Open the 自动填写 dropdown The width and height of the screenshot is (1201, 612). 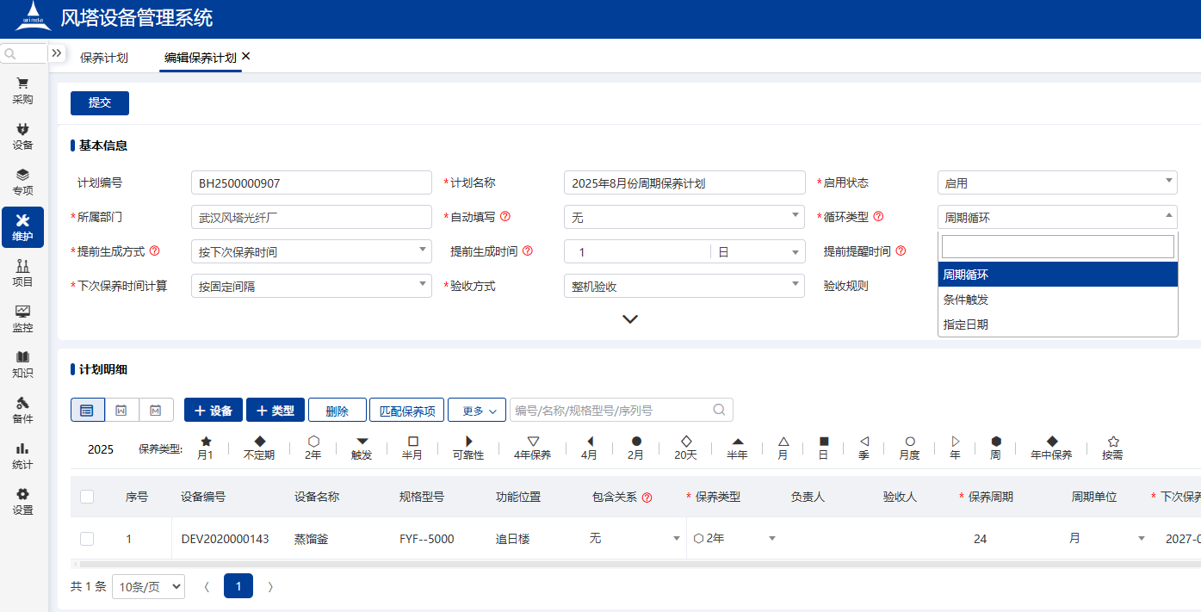point(684,217)
